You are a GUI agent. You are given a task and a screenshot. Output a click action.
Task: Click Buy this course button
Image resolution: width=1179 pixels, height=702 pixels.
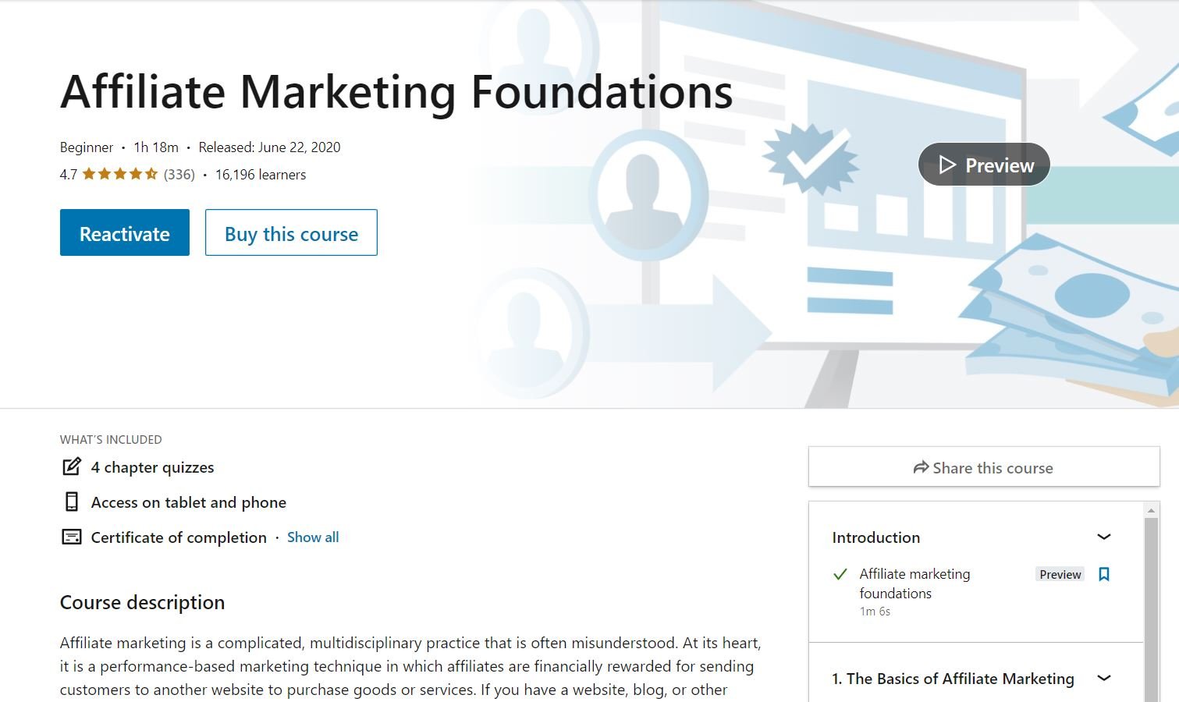pyautogui.click(x=291, y=232)
